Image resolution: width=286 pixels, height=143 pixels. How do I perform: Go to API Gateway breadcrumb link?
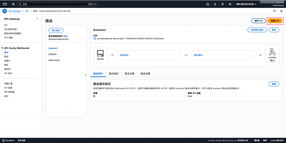pos(15,11)
